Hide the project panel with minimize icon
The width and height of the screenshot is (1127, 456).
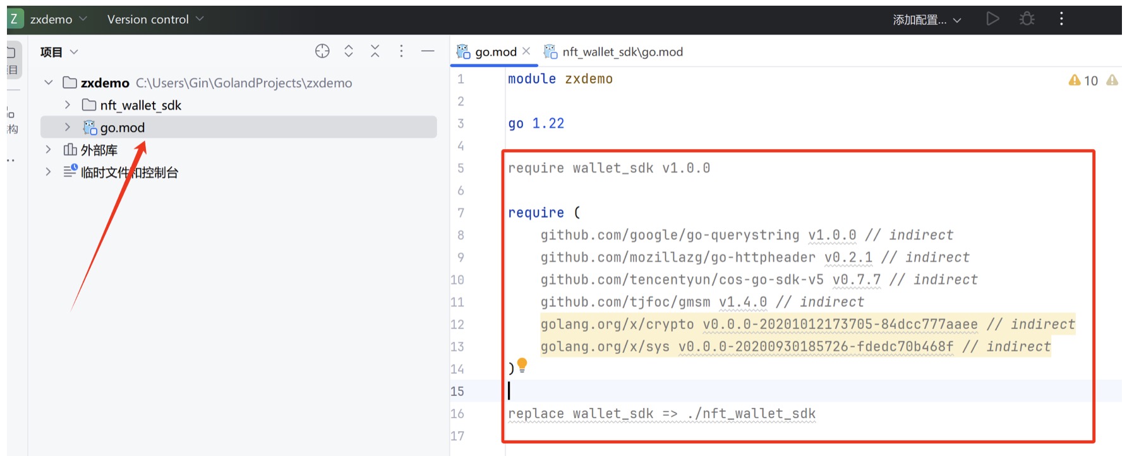coord(428,51)
